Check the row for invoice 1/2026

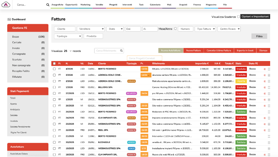click(x=54, y=87)
